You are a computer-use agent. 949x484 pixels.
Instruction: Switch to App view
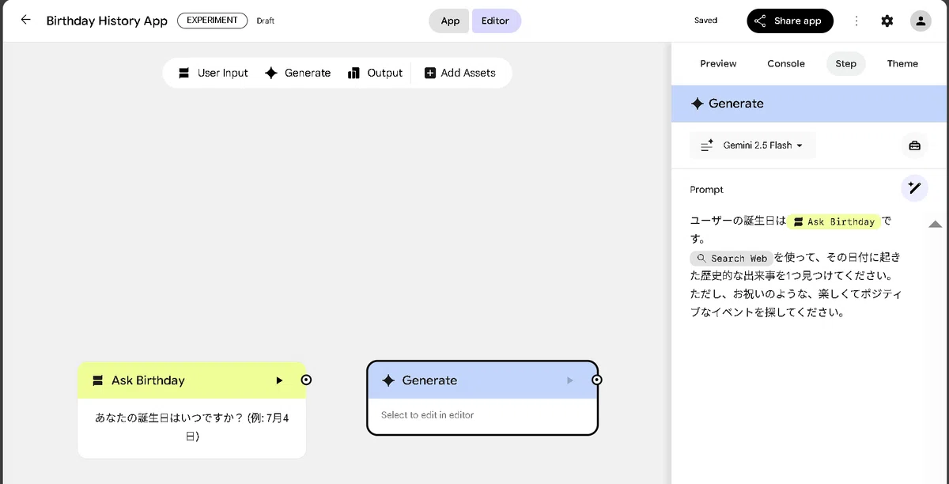pos(449,21)
